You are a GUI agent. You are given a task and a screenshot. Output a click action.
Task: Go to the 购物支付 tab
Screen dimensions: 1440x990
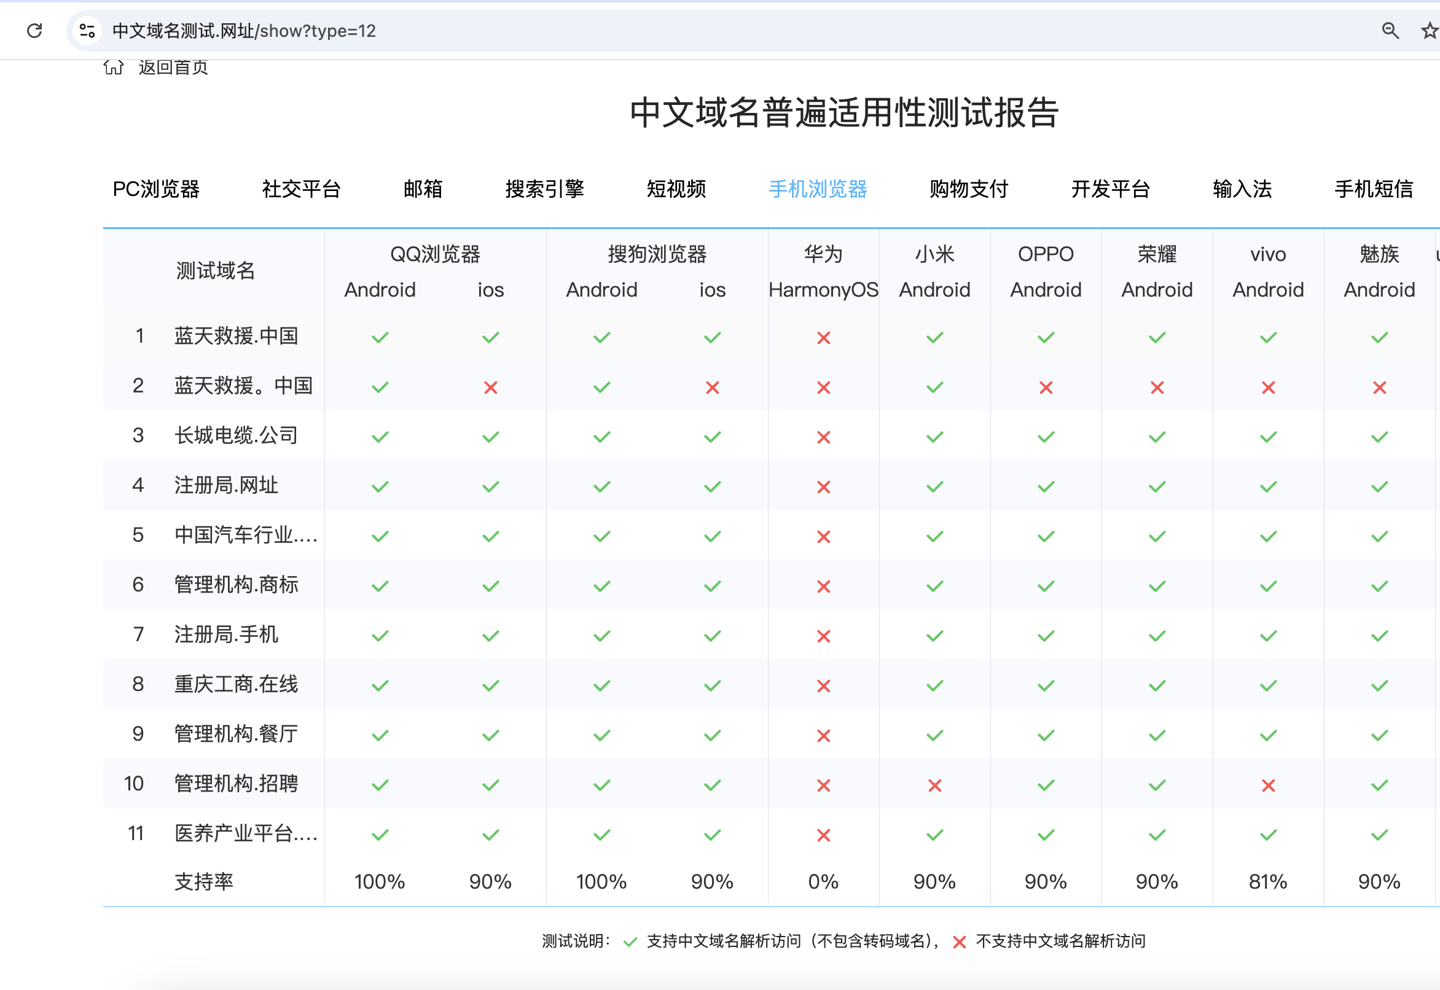coord(968,189)
